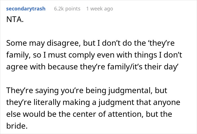The image size is (197, 134).
Task: Click the 6.2k points score label
Action: [x=67, y=9]
